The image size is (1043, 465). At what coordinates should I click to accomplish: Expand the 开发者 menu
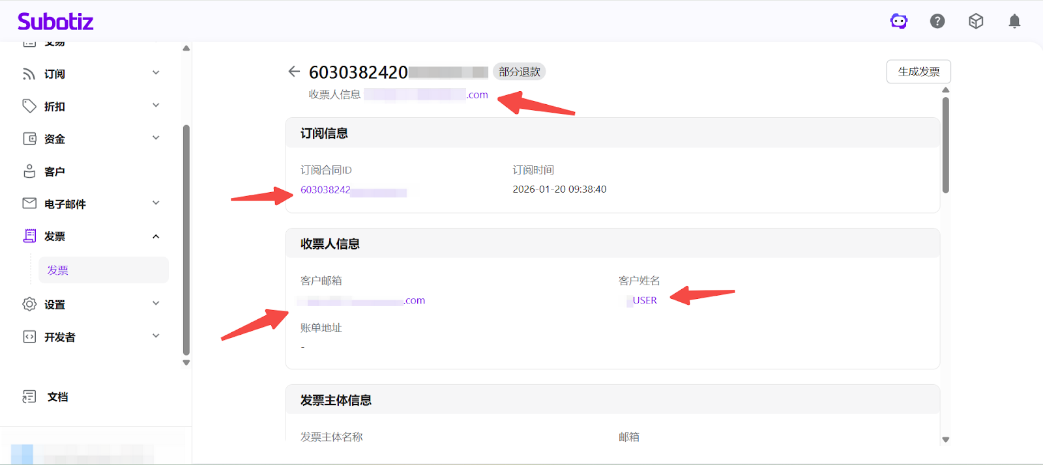tap(156, 336)
